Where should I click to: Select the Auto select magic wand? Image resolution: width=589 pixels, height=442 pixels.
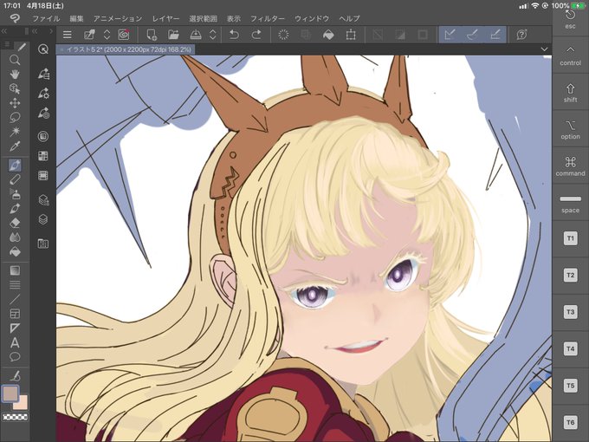(x=15, y=132)
